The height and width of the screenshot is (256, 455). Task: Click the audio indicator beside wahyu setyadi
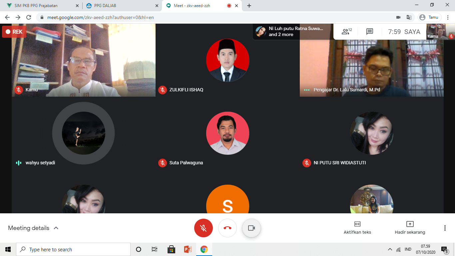[x=19, y=163]
